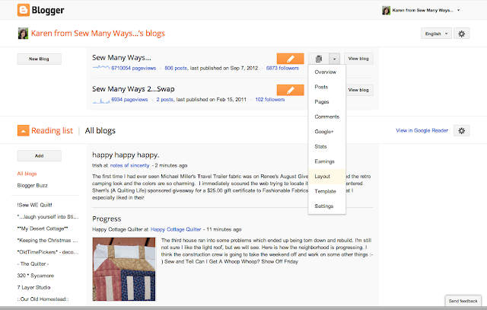Open notes of sincerity blog link
Image resolution: width=487 pixels, height=310 pixels.
click(129, 165)
